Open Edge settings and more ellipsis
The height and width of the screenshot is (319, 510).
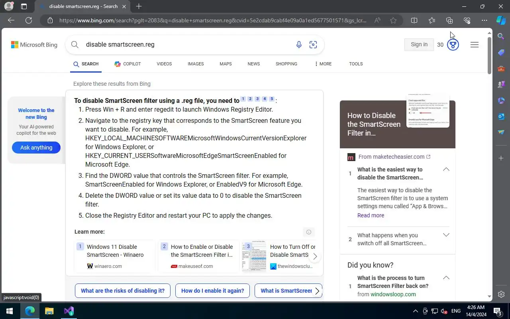(484, 20)
